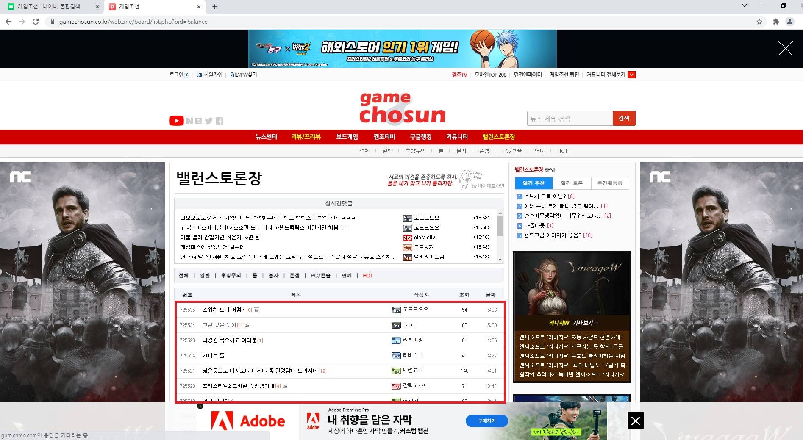Bookmark this page with the star icon
This screenshot has width=803, height=440.
pos(759,22)
